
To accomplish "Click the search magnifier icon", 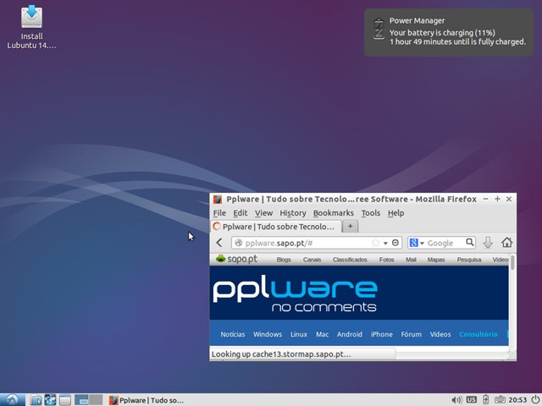I will tap(469, 243).
